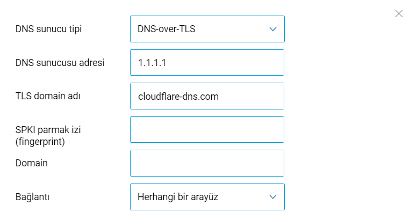The height and width of the screenshot is (220, 410).
Task: Click the "DNS sunucusu adresi" label
Action: tap(60, 63)
